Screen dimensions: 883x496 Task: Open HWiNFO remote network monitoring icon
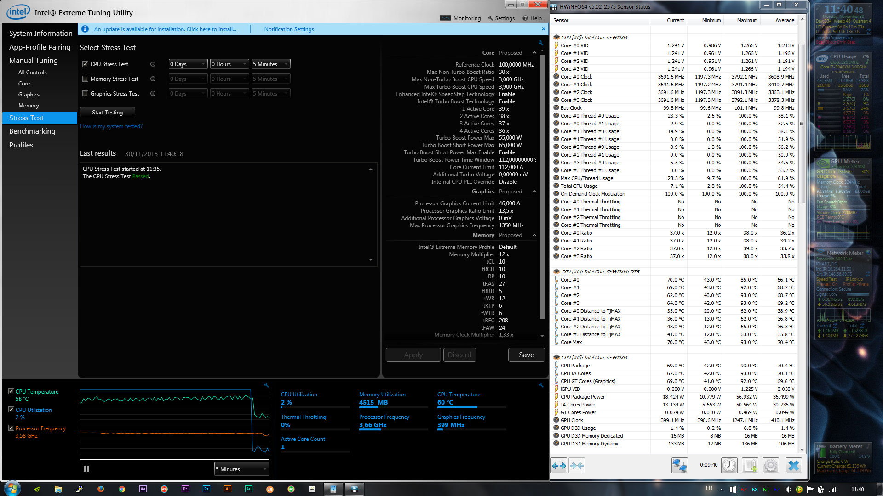pos(679,466)
